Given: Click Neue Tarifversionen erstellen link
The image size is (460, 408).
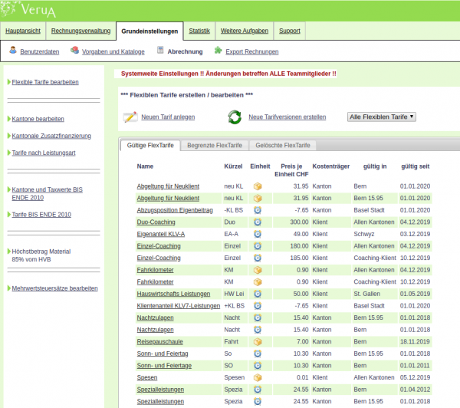Looking at the screenshot, I should pyautogui.click(x=287, y=117).
